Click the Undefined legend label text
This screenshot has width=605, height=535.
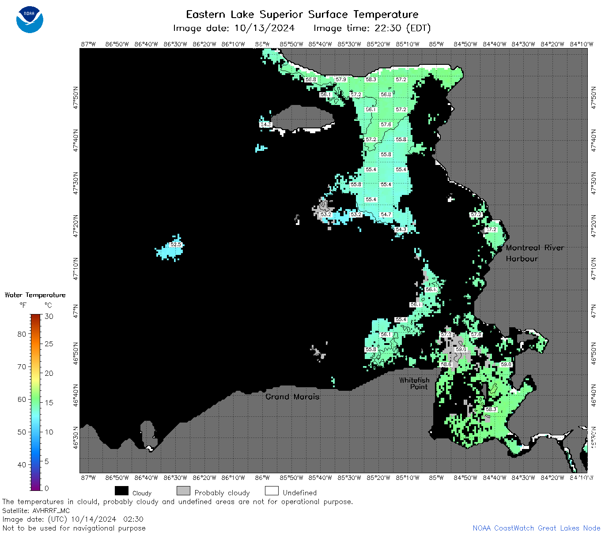300,493
